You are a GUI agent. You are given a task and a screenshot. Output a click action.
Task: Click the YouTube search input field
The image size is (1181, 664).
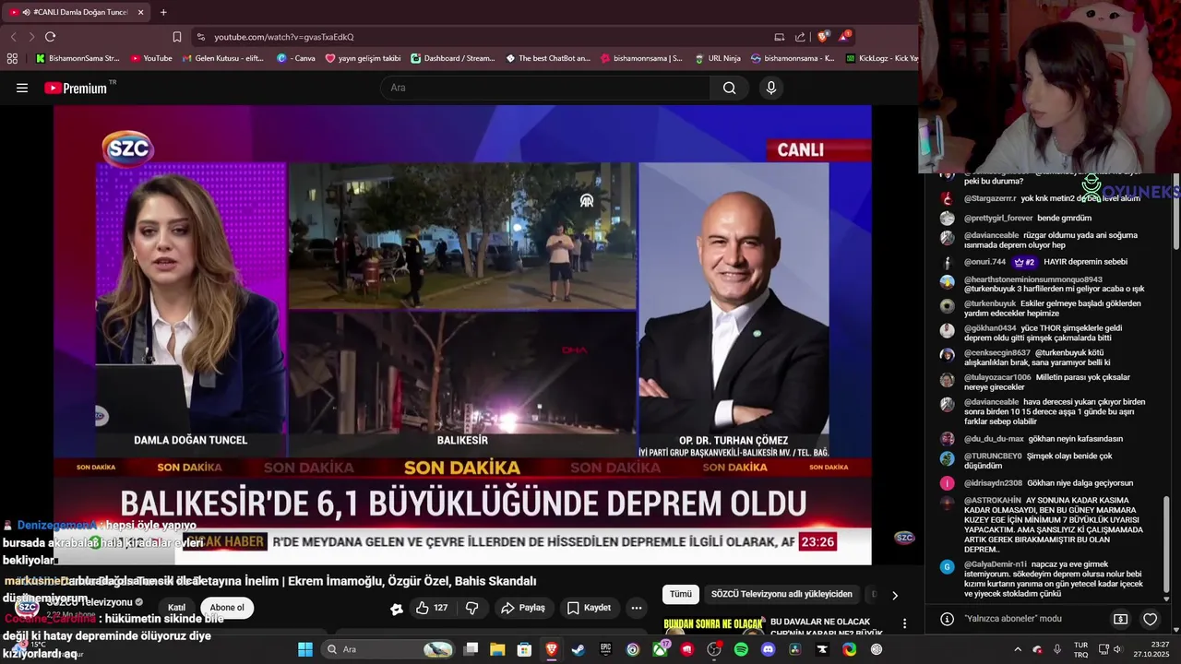point(544,88)
